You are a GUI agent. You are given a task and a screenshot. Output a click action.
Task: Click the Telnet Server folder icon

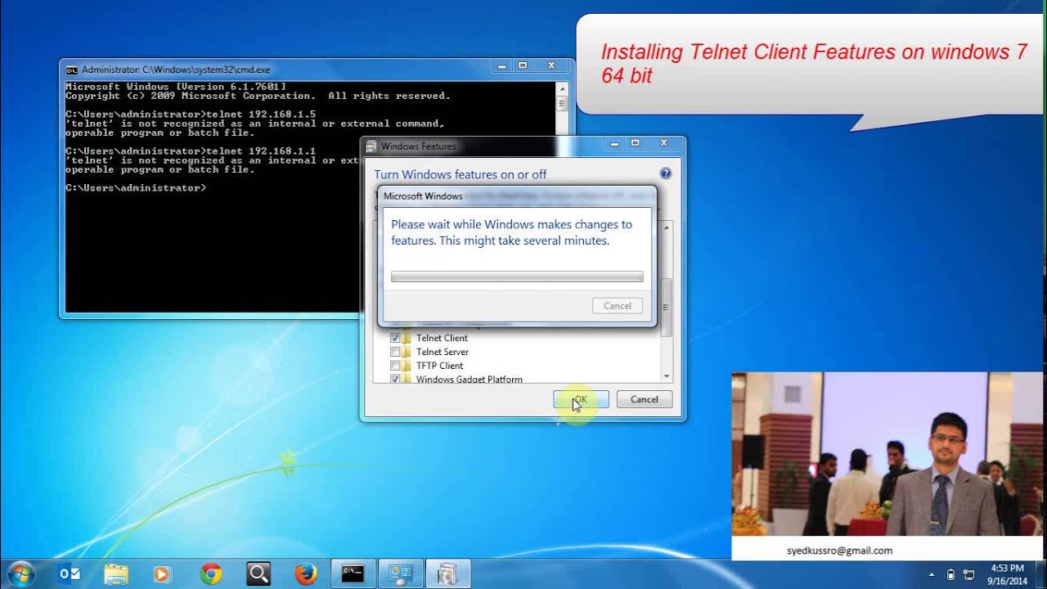[x=407, y=352]
